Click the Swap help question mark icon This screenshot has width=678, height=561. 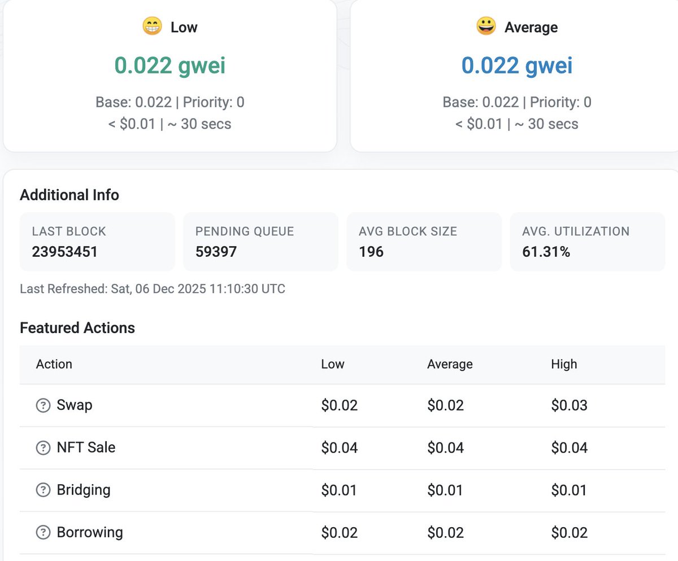[x=43, y=405]
